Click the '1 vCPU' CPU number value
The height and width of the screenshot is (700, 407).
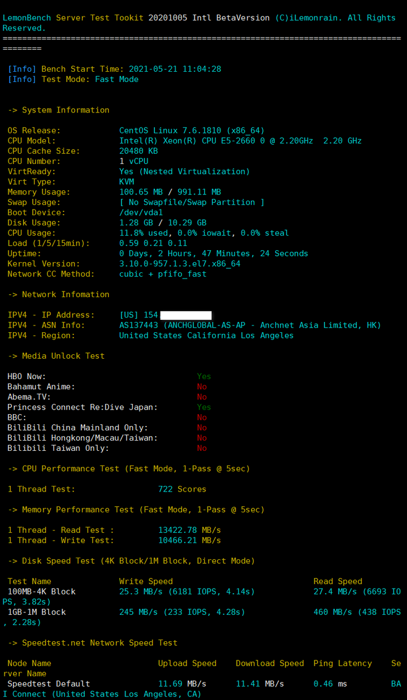(134, 161)
